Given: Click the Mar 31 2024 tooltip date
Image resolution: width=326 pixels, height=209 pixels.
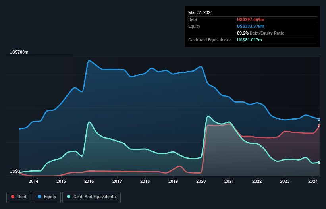Looking at the screenshot, I should (201, 12).
